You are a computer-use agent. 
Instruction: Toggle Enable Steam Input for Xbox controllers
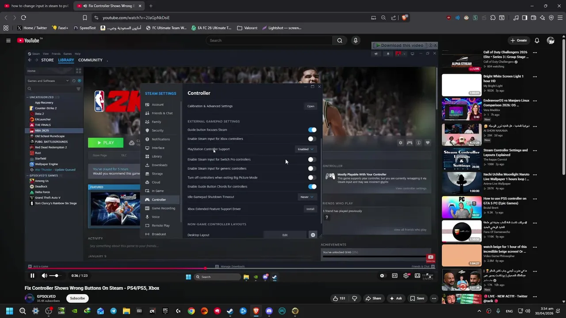pyautogui.click(x=312, y=139)
